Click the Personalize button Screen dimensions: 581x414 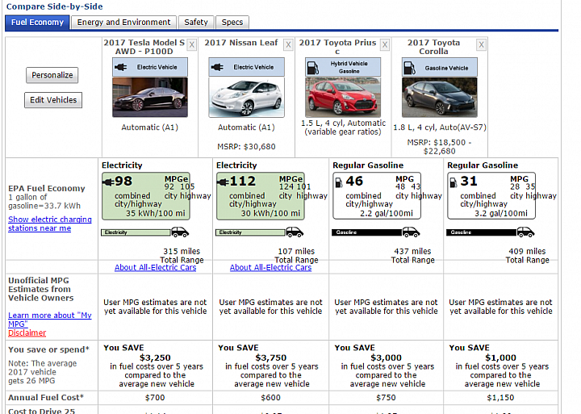[x=52, y=75]
